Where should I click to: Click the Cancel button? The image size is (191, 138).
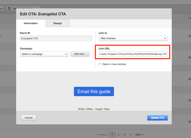[x=29, y=118]
